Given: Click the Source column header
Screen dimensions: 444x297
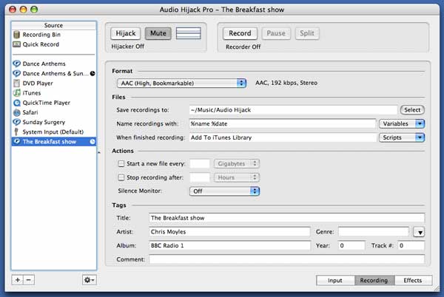Looking at the screenshot, I should click(54, 25).
